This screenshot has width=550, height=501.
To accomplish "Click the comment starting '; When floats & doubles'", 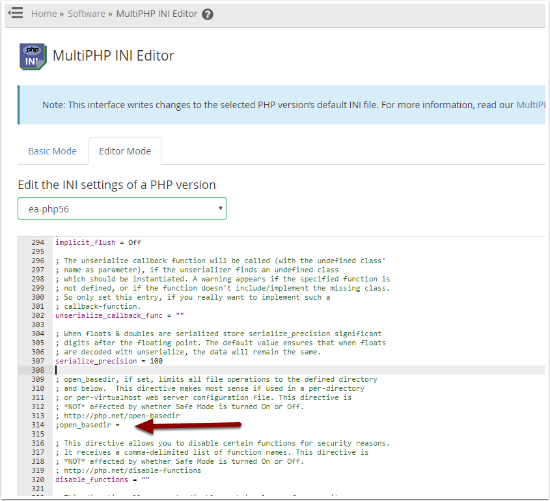I will (x=218, y=334).
